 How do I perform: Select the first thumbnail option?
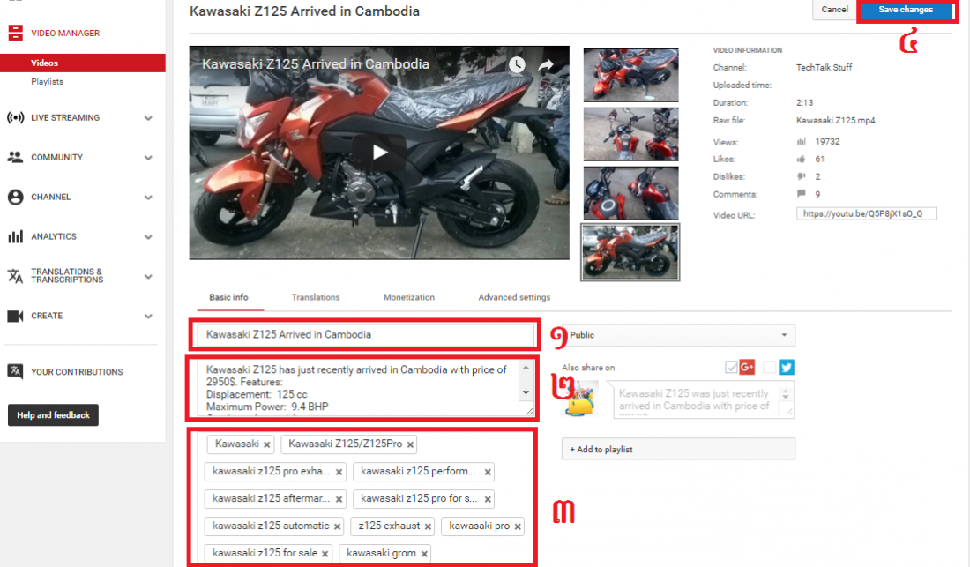click(631, 75)
